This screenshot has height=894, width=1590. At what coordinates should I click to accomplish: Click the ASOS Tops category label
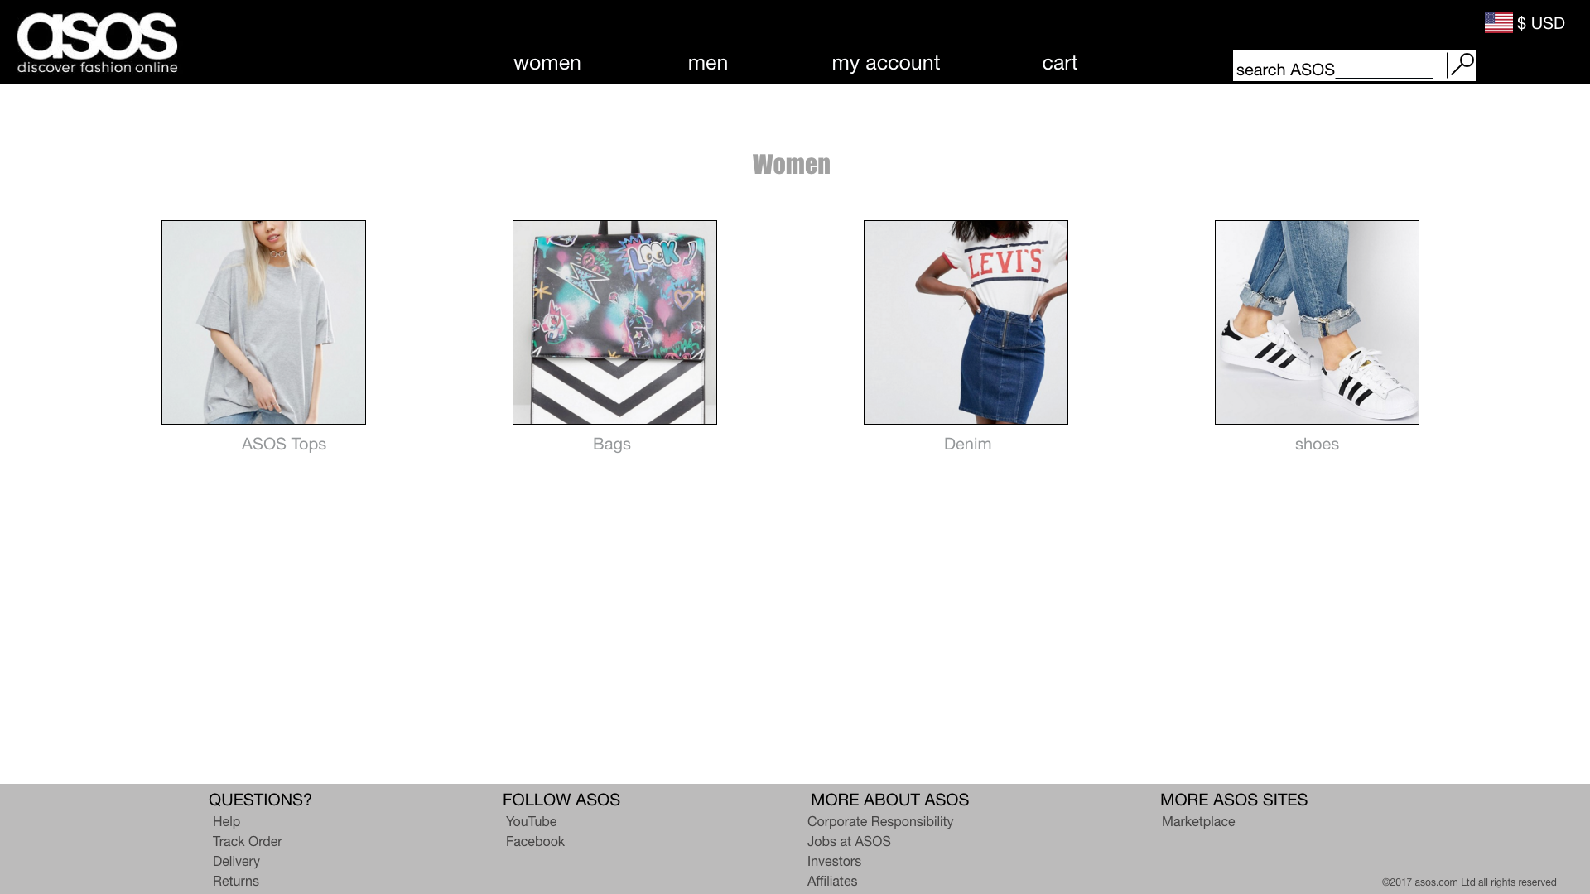pyautogui.click(x=284, y=445)
